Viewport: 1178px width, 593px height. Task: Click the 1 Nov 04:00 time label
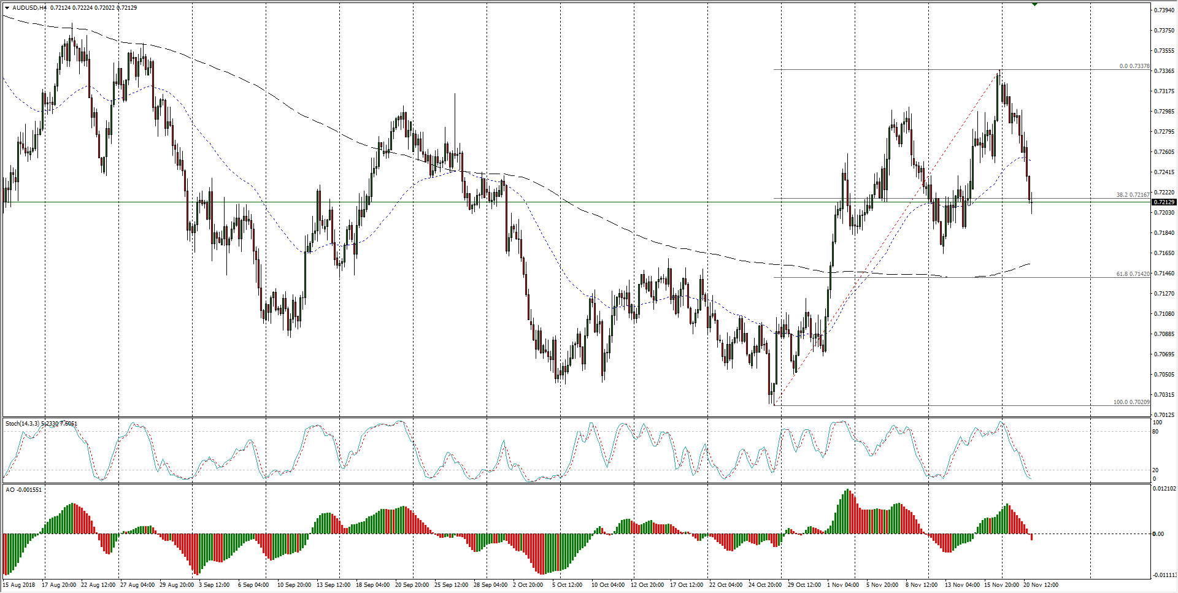(x=842, y=585)
